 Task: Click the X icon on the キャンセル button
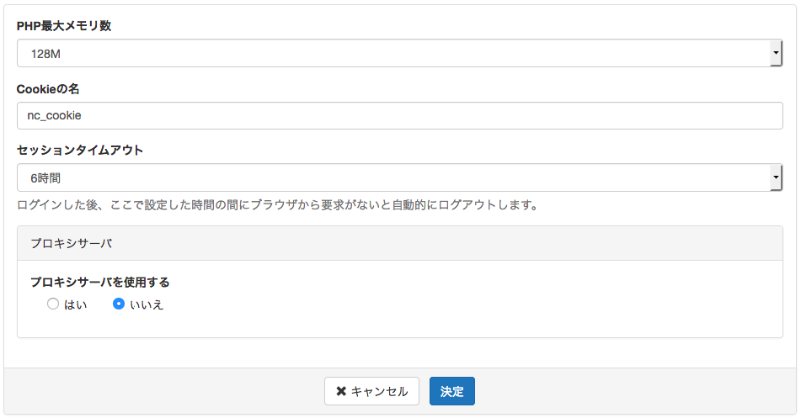pos(341,391)
